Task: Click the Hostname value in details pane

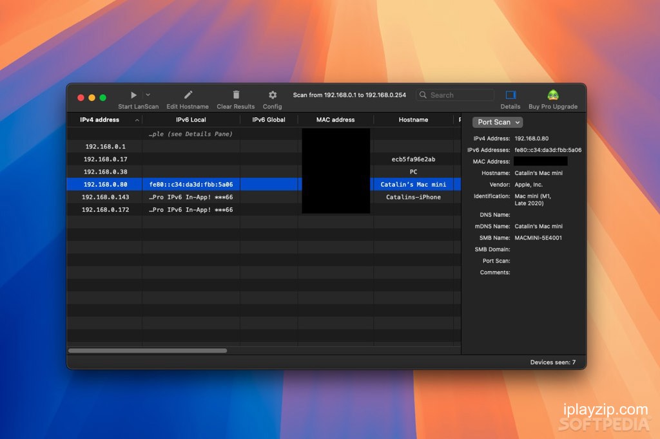Action: [x=538, y=173]
